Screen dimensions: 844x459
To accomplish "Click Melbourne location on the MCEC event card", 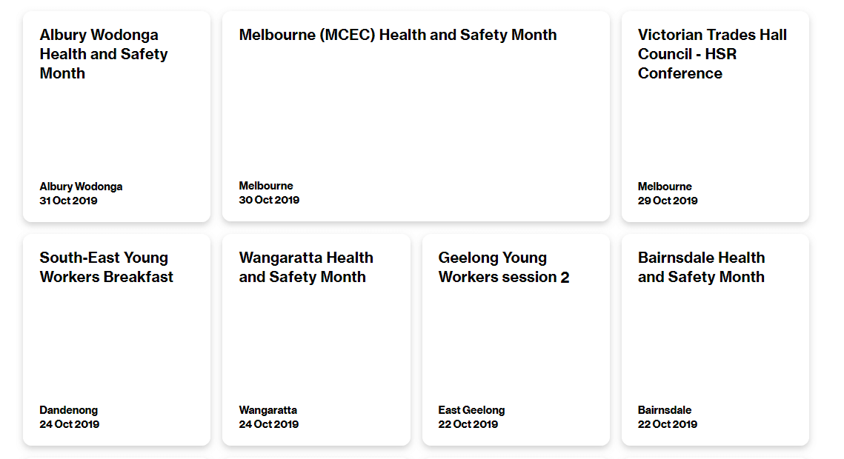I will (x=266, y=186).
